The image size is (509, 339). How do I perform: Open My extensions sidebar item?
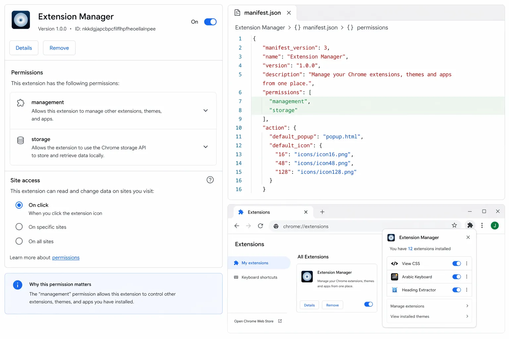click(x=259, y=263)
